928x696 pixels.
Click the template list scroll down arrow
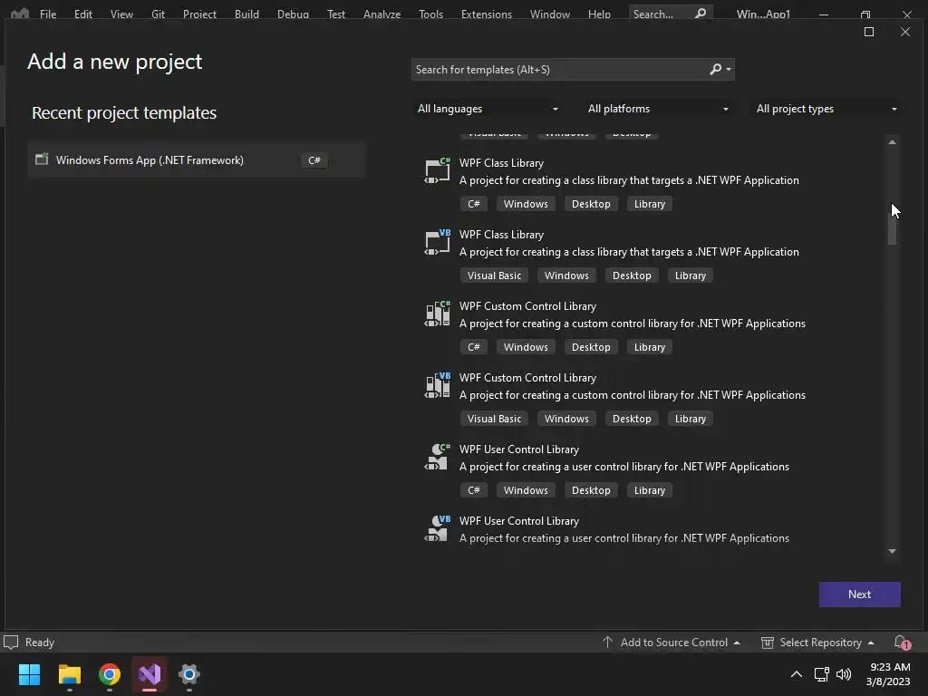(x=892, y=551)
